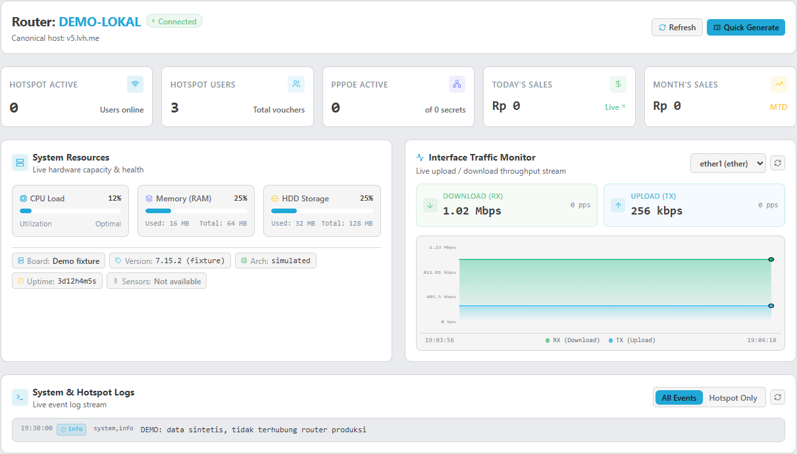The image size is (797, 454).
Task: Click the Users online label
Action: pos(122,110)
